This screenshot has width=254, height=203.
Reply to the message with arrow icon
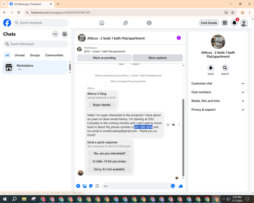173,125
